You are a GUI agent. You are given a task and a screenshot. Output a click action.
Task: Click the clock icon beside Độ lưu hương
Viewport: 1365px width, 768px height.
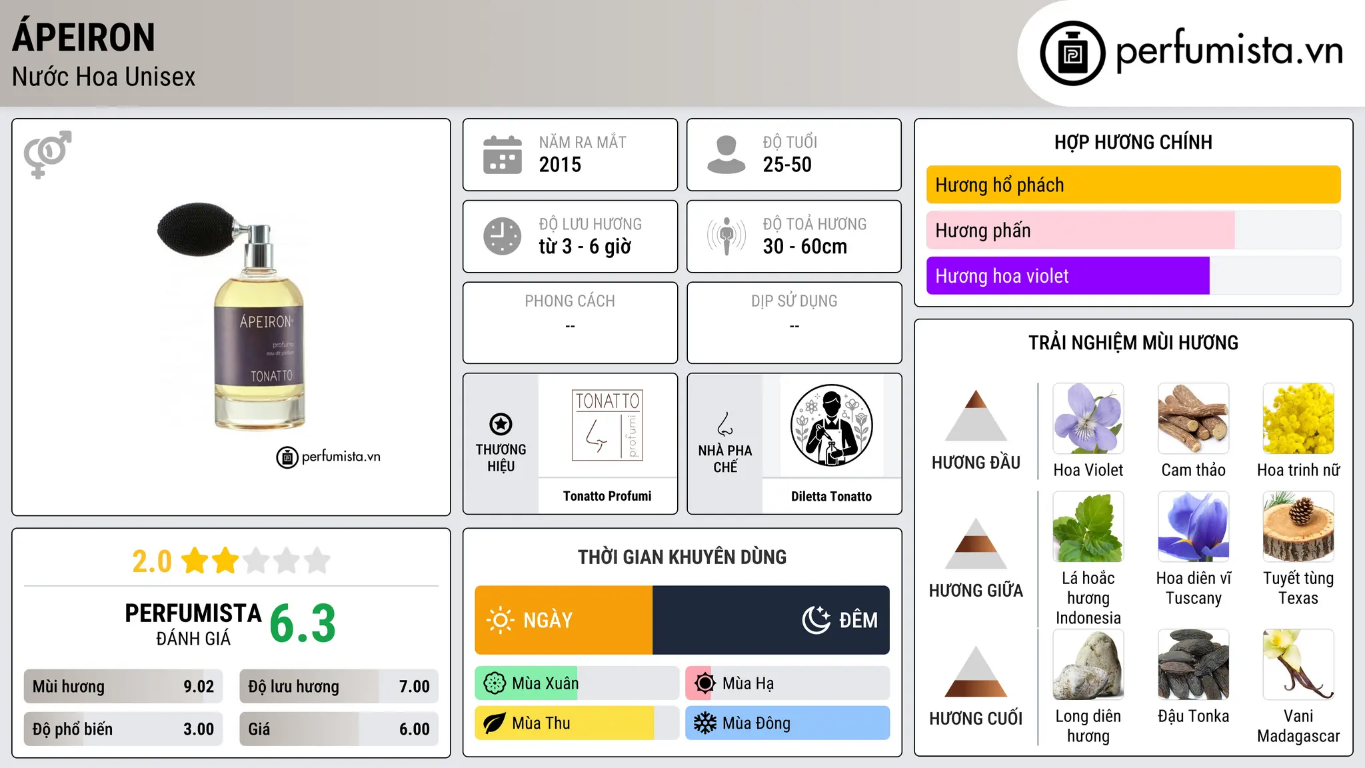[x=503, y=236]
